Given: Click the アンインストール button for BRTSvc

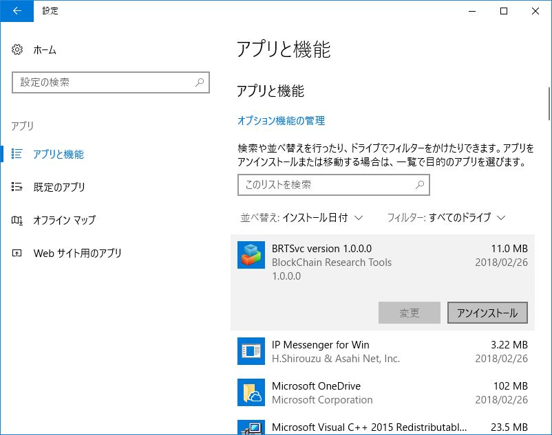Looking at the screenshot, I should pyautogui.click(x=487, y=313).
